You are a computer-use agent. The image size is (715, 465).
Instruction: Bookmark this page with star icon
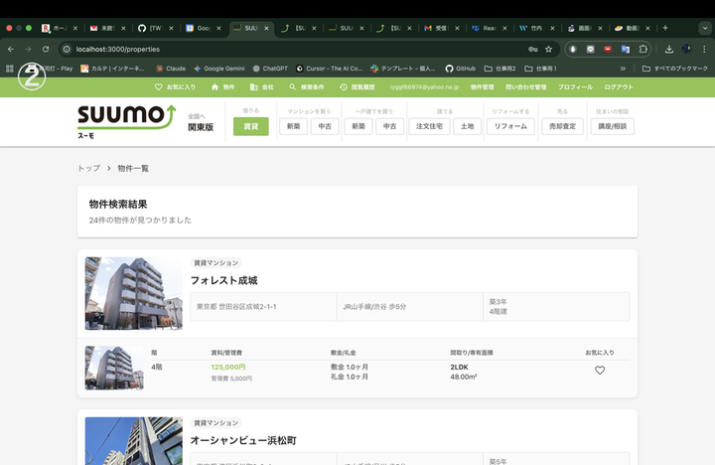tap(548, 49)
